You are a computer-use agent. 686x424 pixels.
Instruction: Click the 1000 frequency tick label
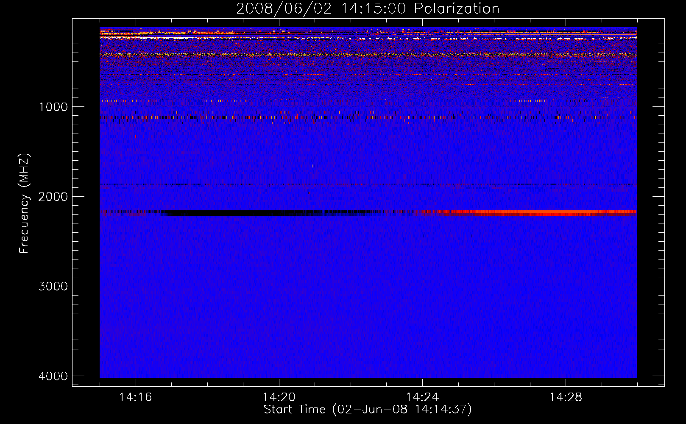(53, 107)
